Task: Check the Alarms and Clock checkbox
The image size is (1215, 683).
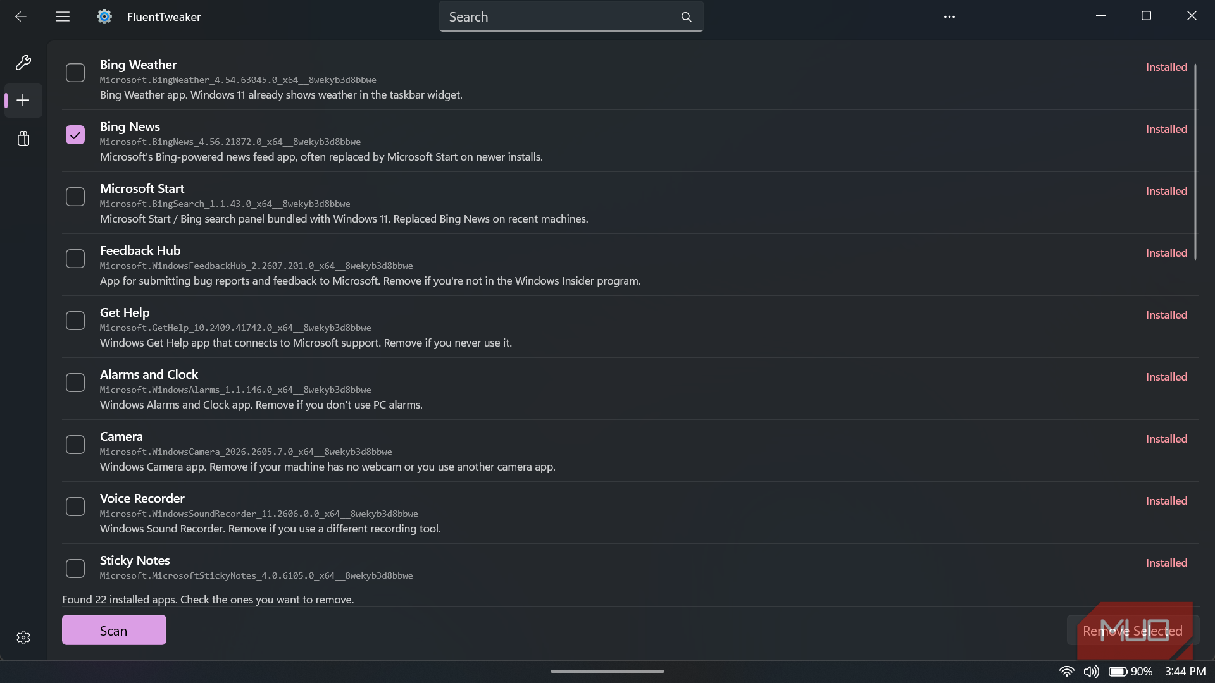Action: pos(75,383)
